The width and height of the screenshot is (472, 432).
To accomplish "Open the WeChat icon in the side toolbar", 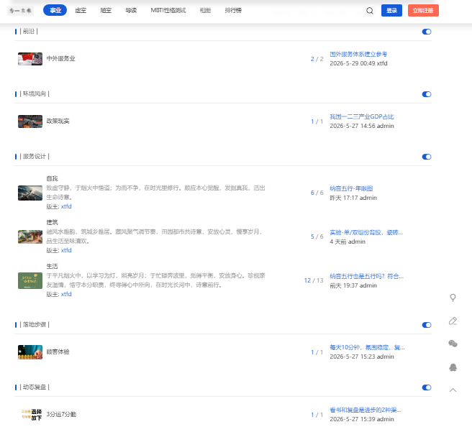I will click(x=453, y=344).
